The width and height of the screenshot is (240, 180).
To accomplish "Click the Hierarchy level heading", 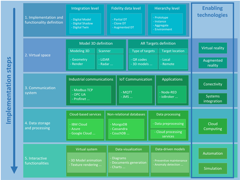I will click(167, 8).
